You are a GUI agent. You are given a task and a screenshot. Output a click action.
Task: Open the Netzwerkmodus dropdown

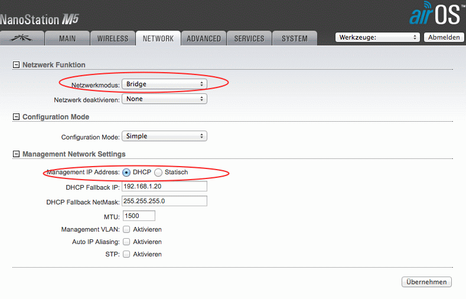coord(164,84)
